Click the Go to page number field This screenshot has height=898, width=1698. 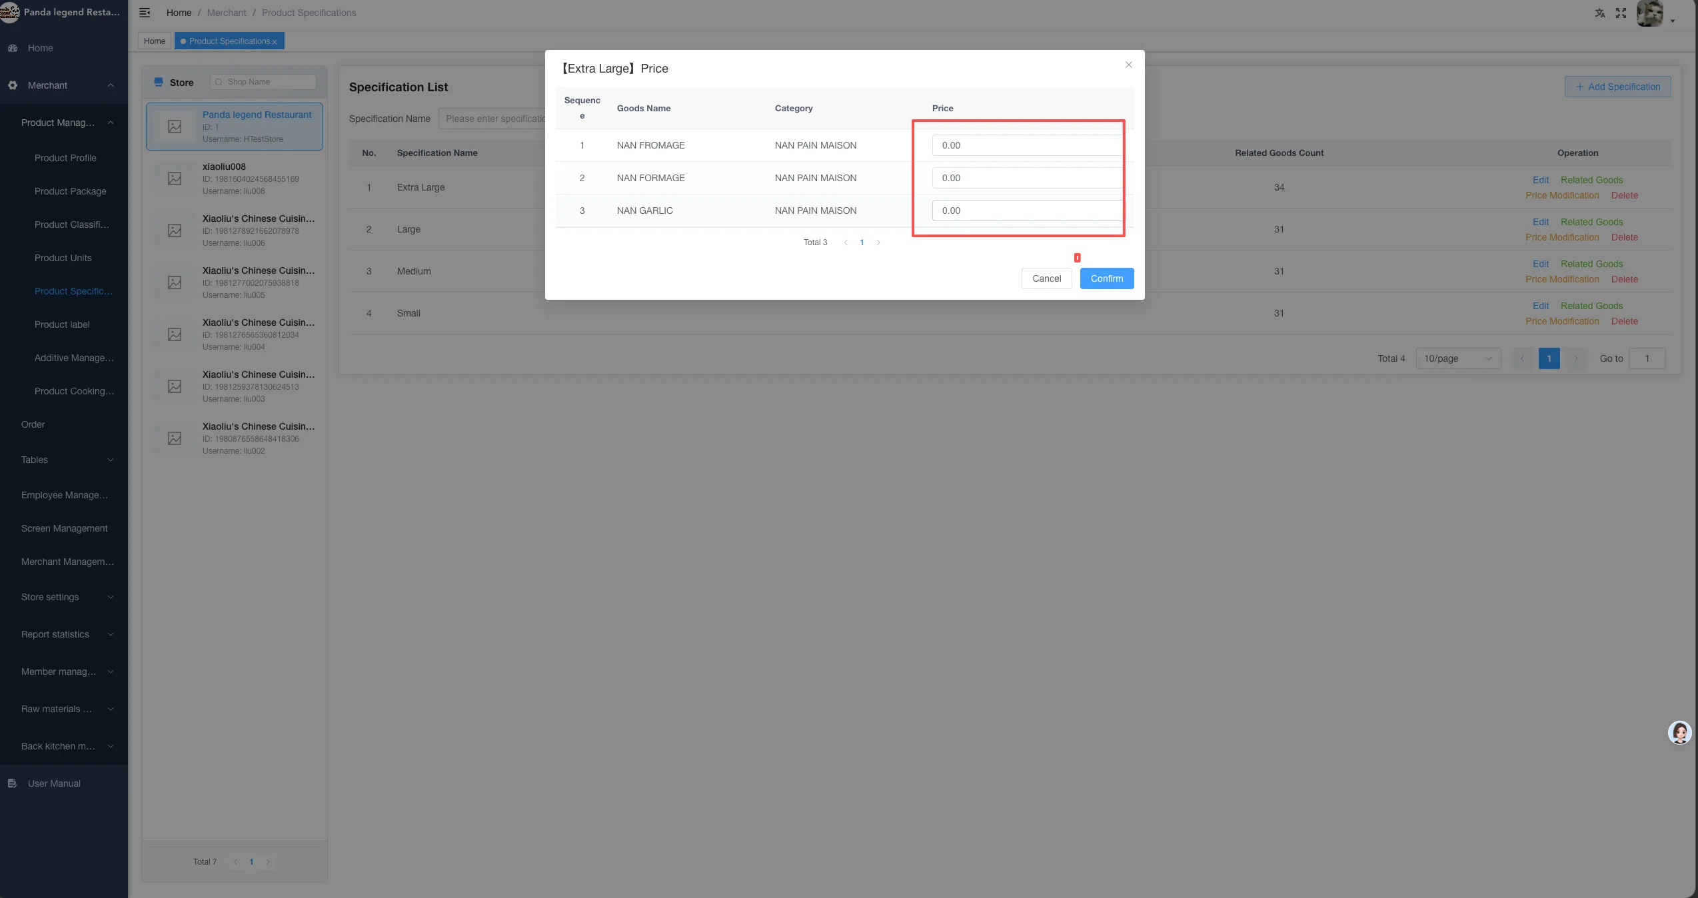pos(1647,358)
